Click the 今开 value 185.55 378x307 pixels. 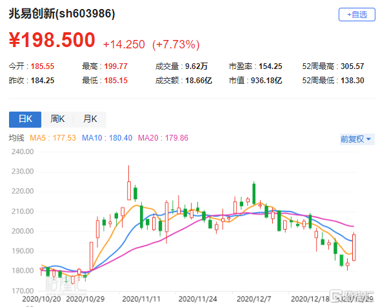pos(43,66)
